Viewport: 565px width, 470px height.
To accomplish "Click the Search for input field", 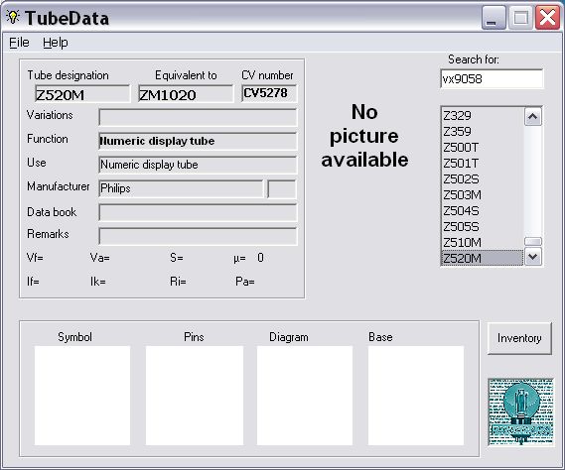I will [x=492, y=78].
